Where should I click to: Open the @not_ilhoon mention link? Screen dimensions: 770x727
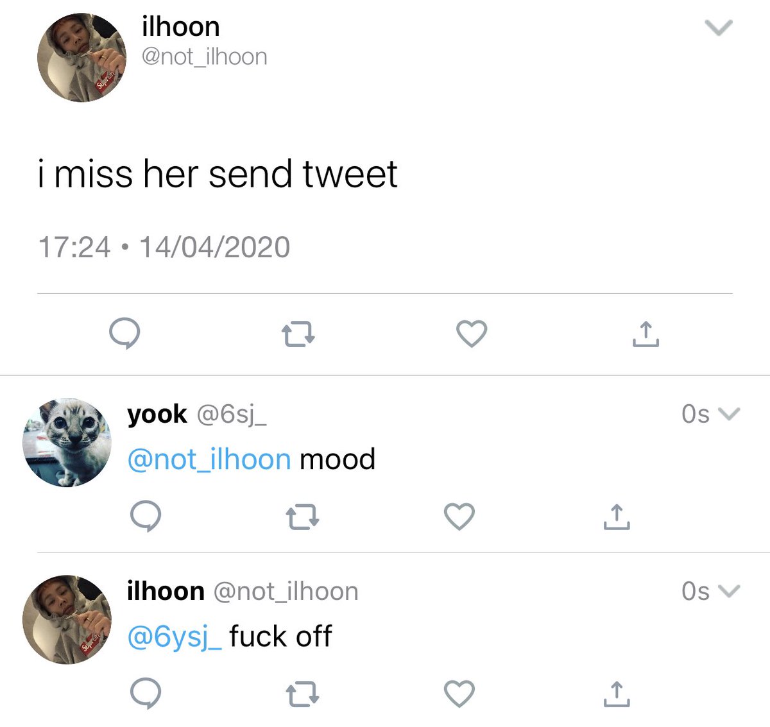pyautogui.click(x=209, y=459)
